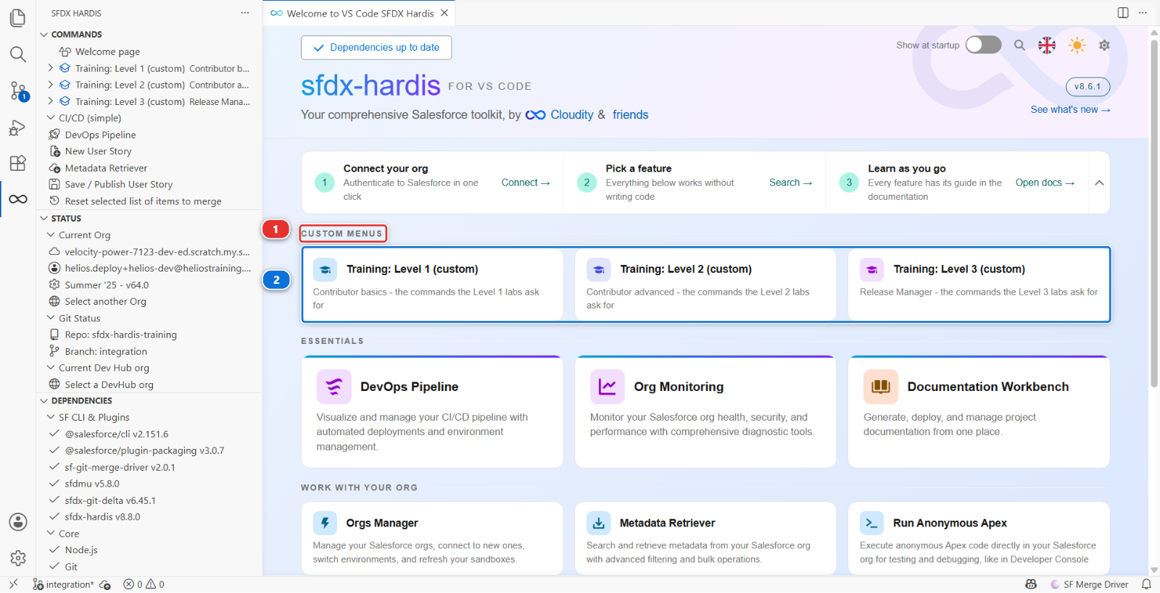
Task: Collapse the CI/CD (simple) group
Action: pos(51,118)
